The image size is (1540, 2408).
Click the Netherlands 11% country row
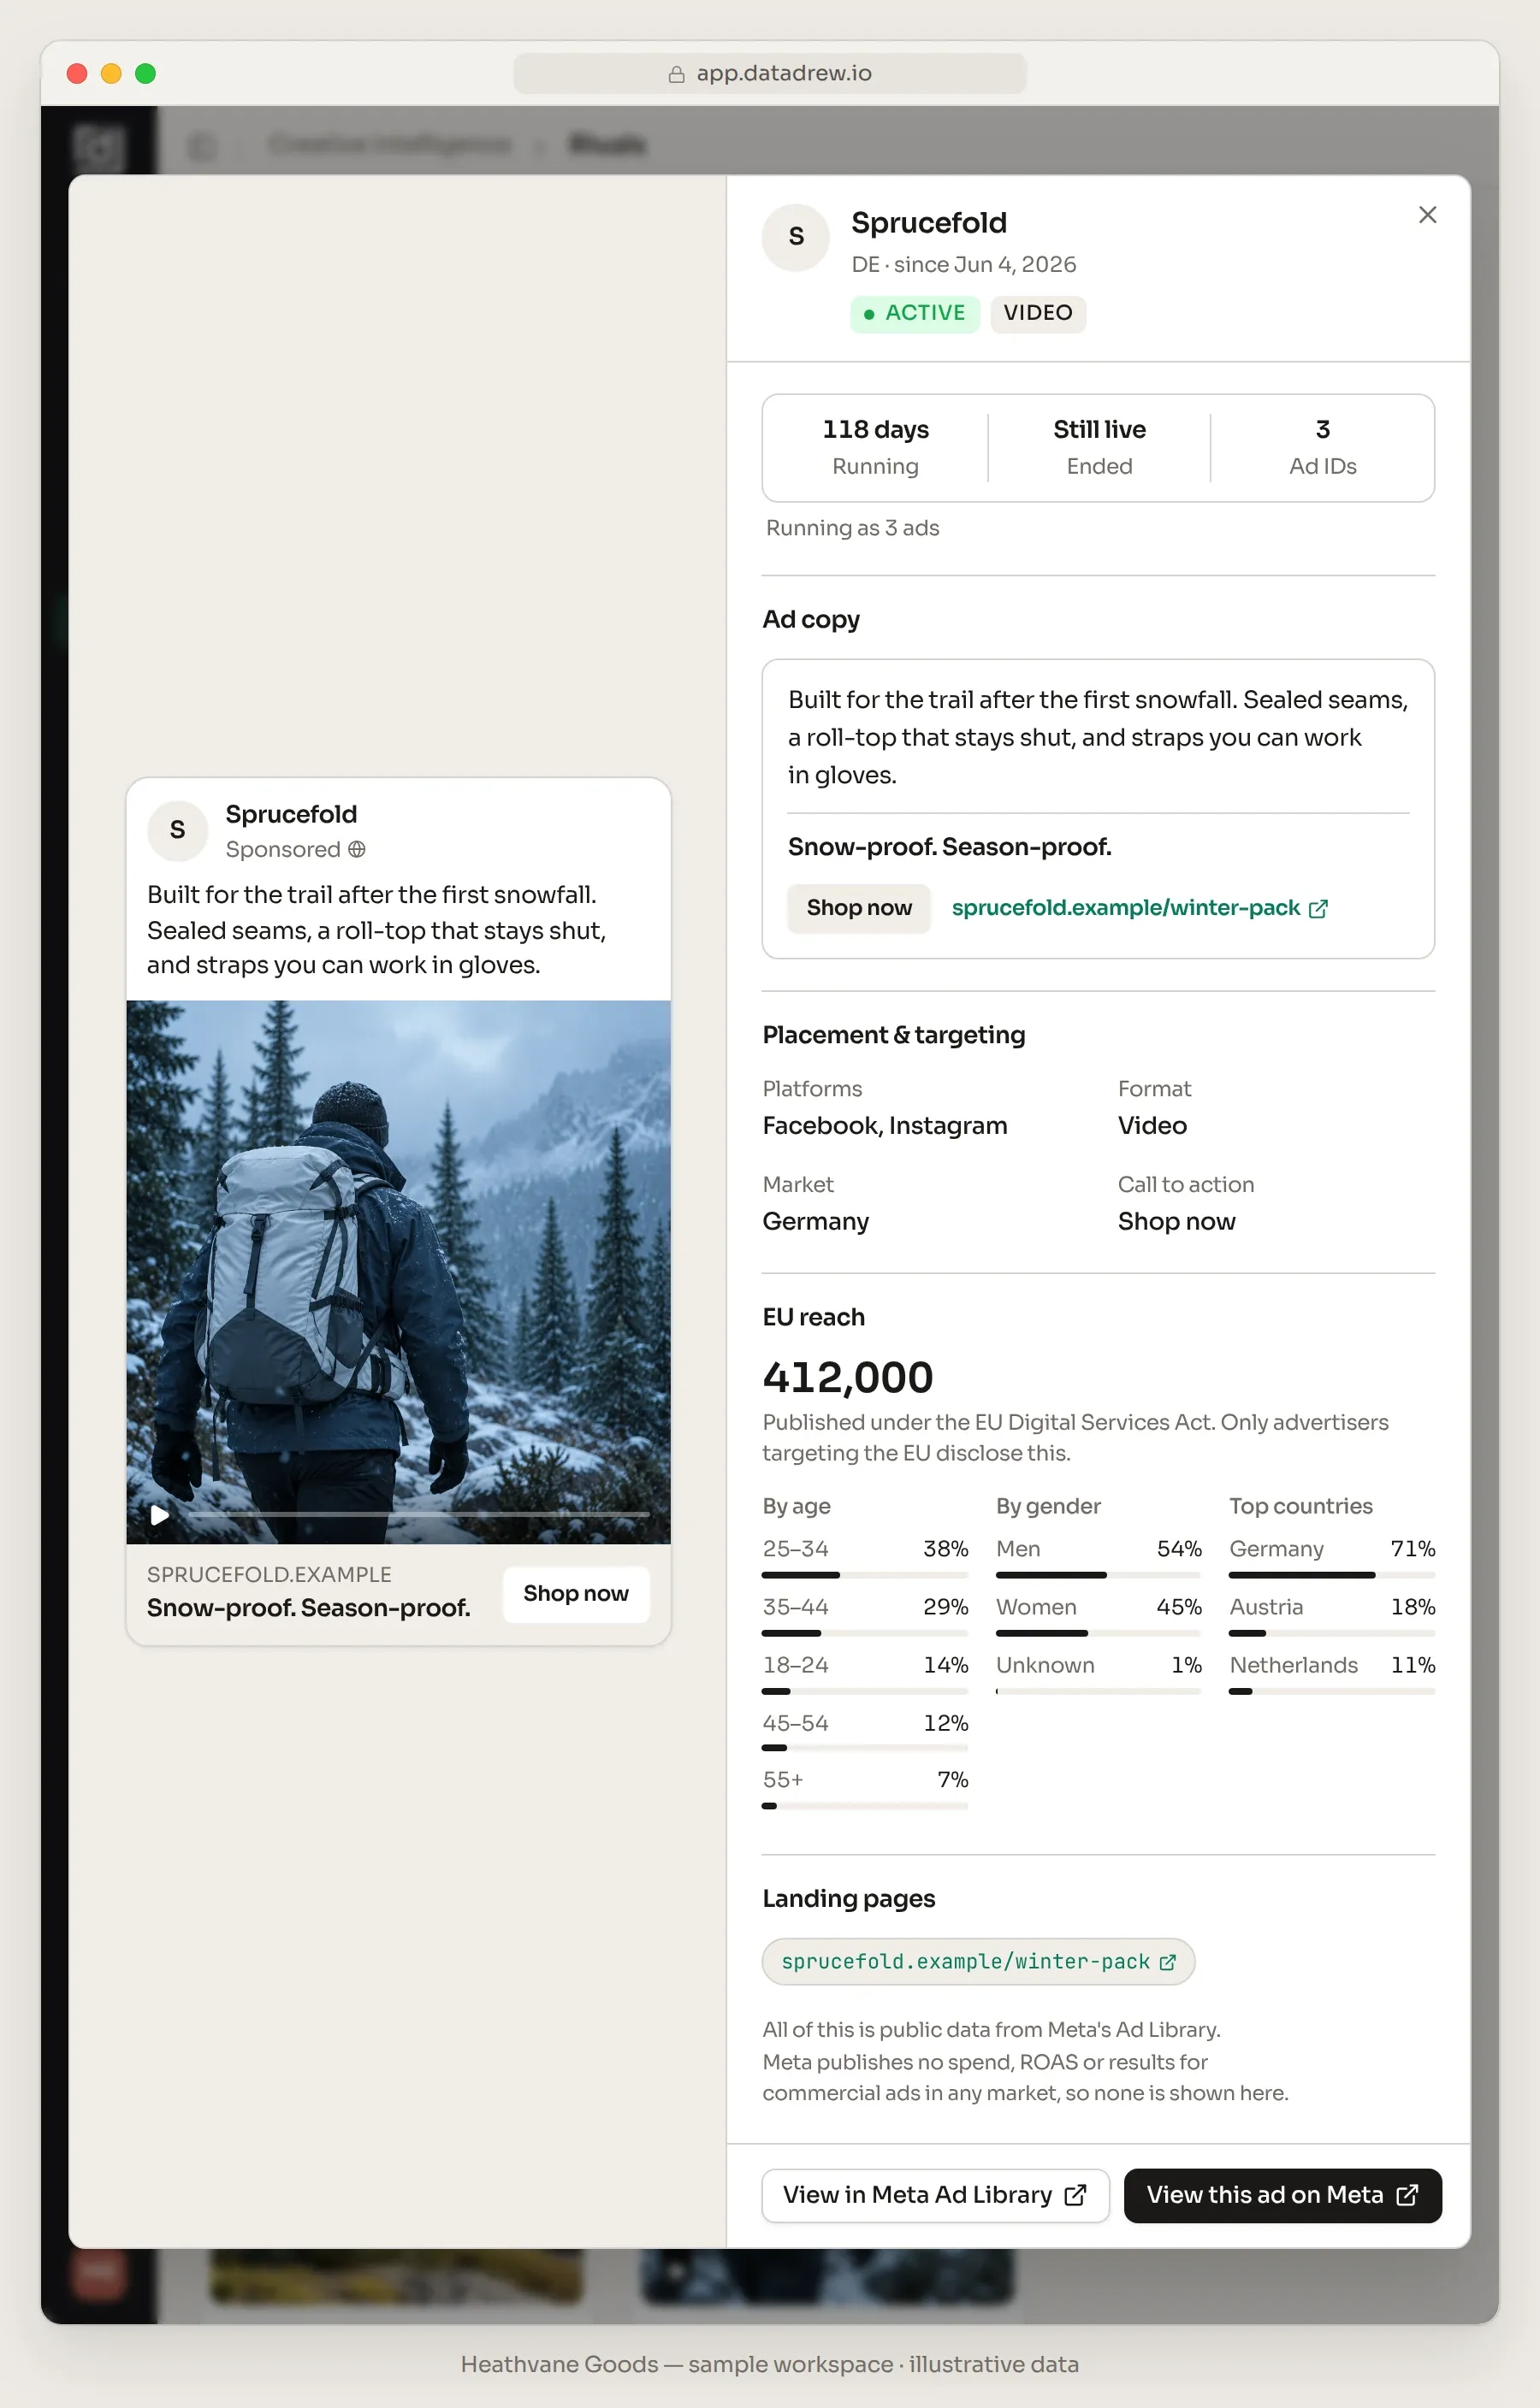coord(1332,1673)
